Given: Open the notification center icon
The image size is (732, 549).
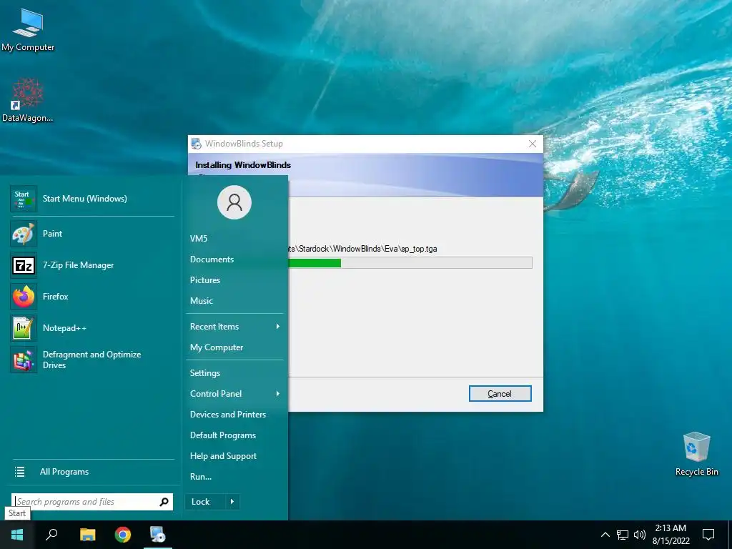Looking at the screenshot, I should (x=708, y=535).
